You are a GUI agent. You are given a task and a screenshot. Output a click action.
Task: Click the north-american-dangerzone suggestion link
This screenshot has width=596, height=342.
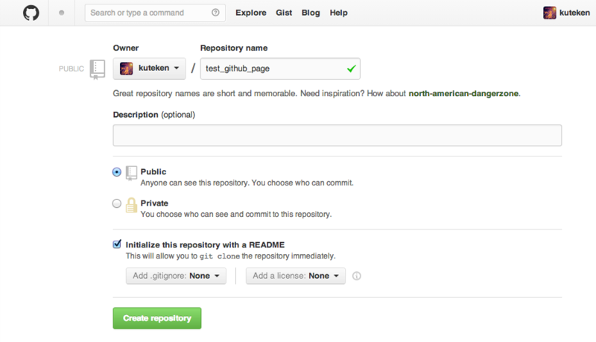[463, 93]
